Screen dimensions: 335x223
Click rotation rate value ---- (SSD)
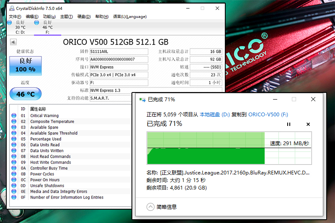click(206, 67)
